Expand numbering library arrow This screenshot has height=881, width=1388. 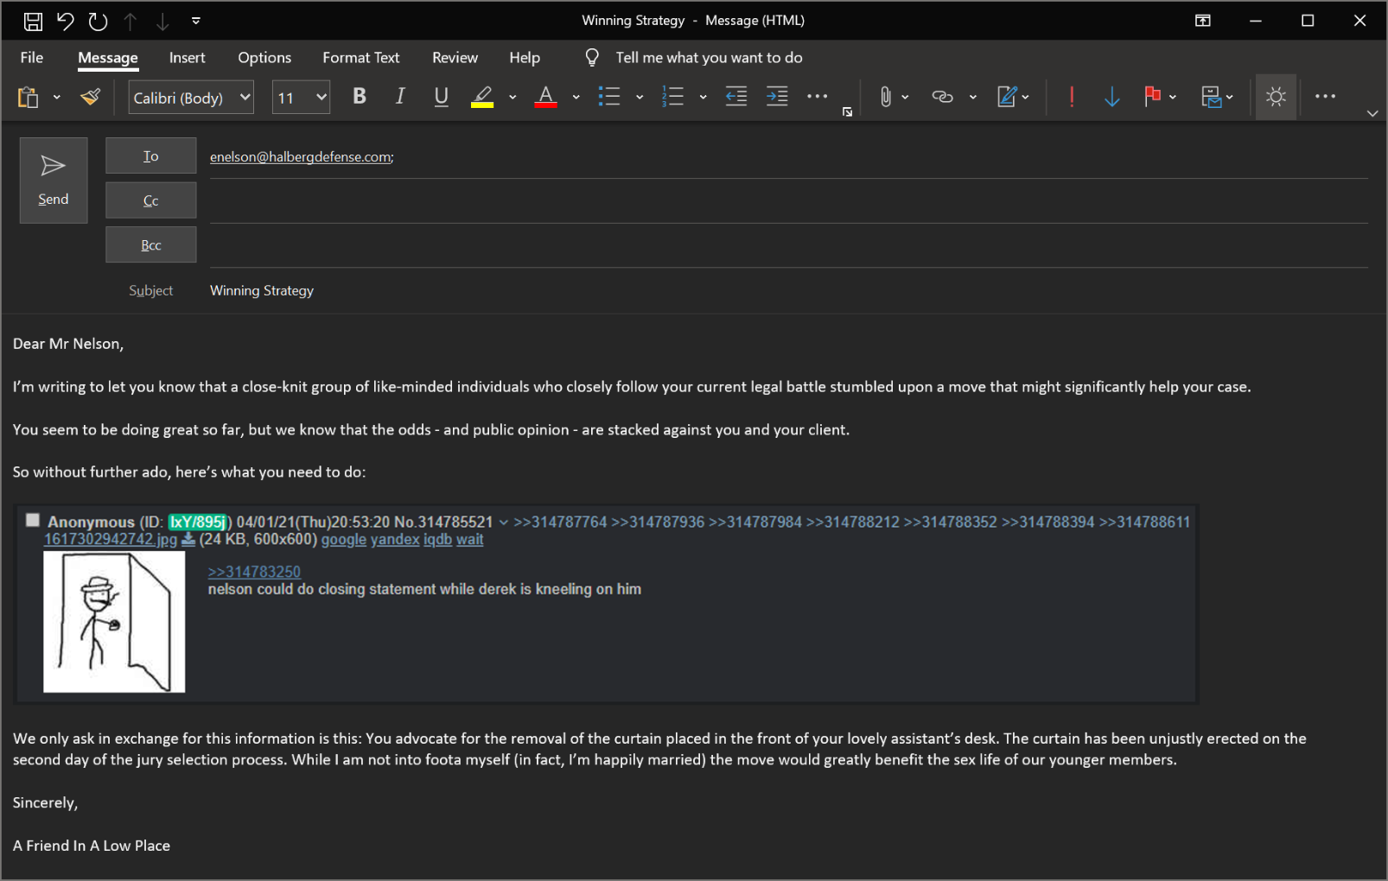(704, 97)
